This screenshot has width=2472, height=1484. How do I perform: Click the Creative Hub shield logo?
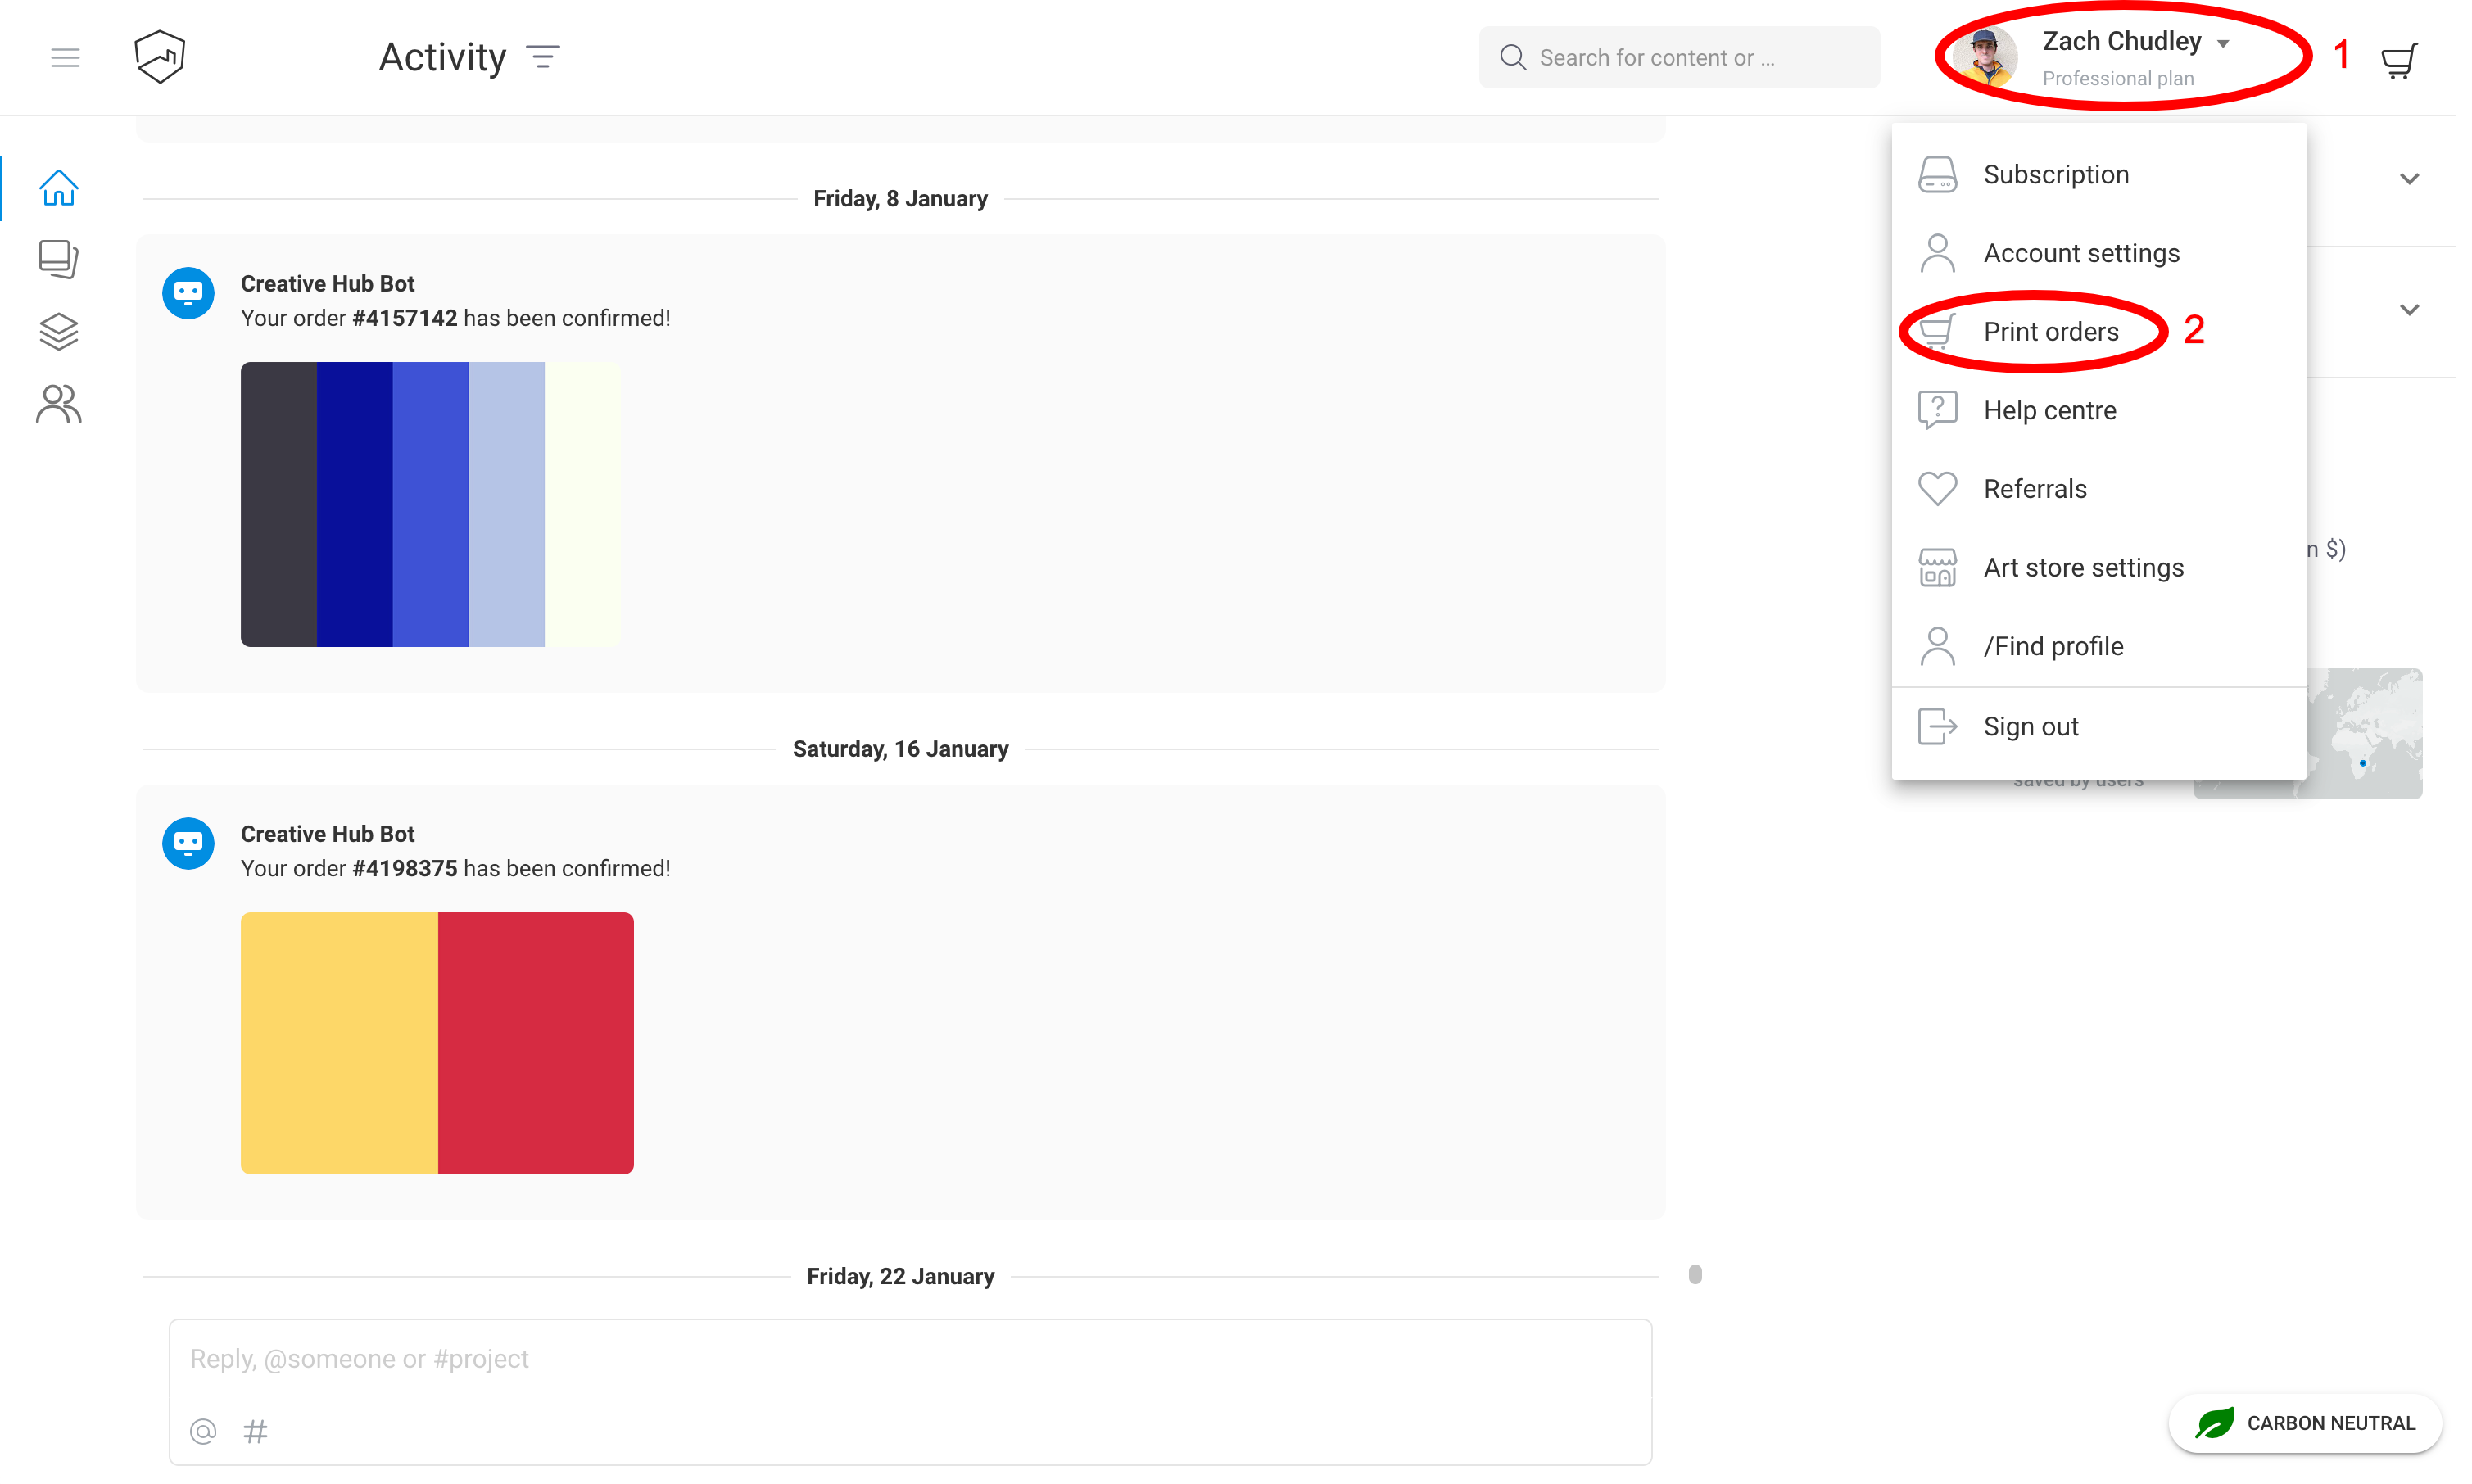160,57
